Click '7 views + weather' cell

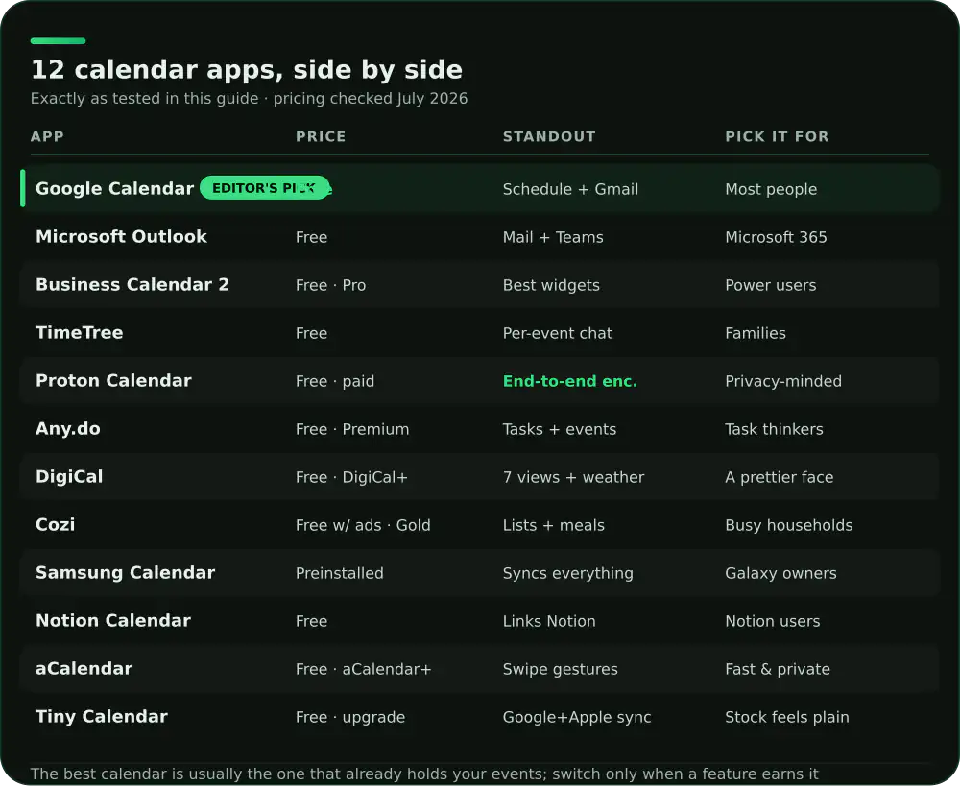click(x=574, y=478)
